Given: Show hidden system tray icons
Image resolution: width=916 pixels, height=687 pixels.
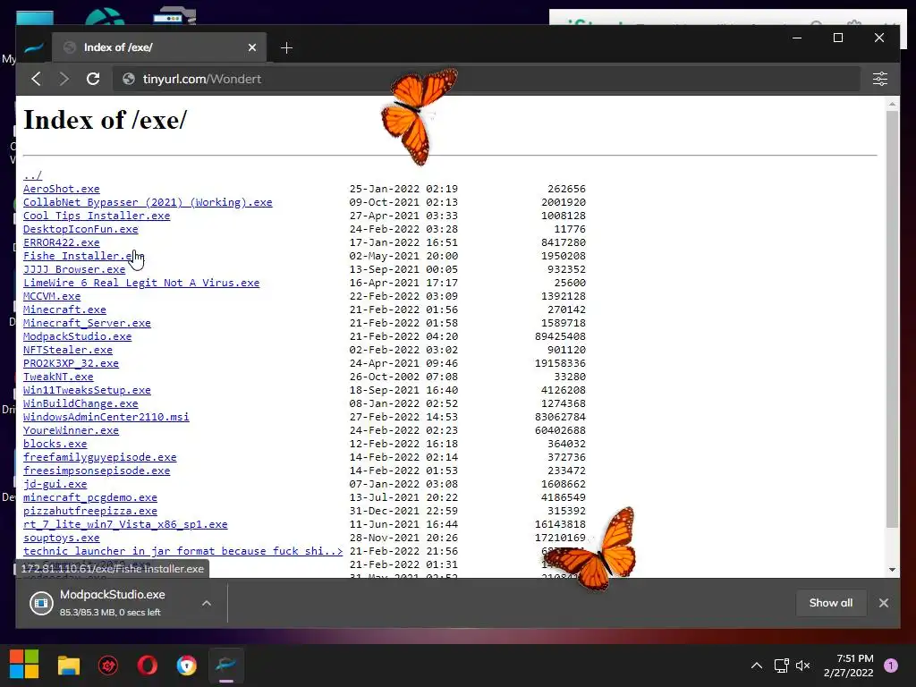Looking at the screenshot, I should [x=757, y=666].
